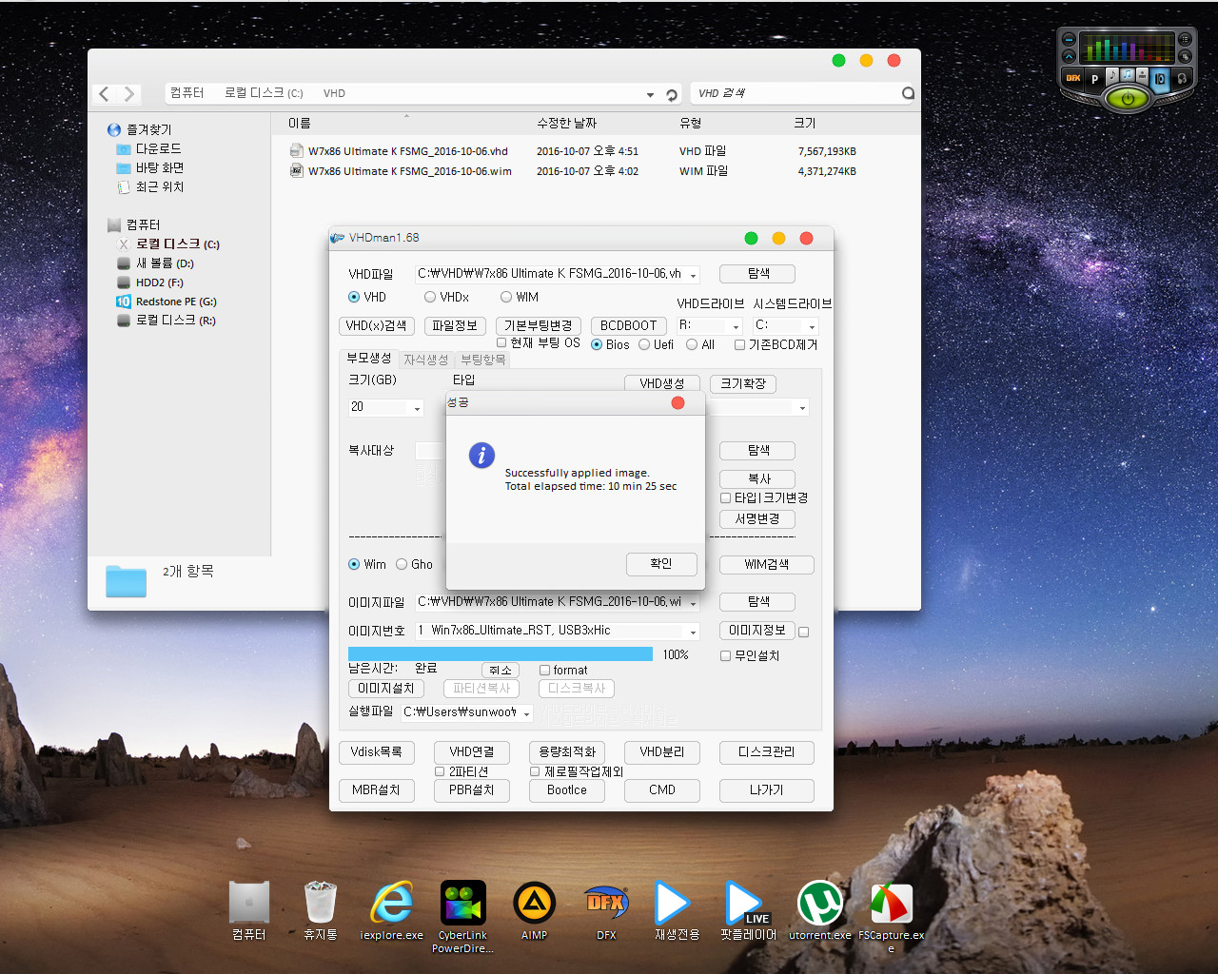
Task: Choose DFX single-note music mode icon
Action: pyautogui.click(x=1112, y=77)
